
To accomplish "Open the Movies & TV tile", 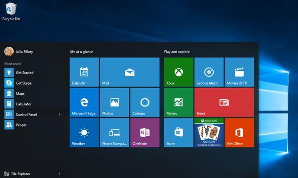I will [239, 72].
